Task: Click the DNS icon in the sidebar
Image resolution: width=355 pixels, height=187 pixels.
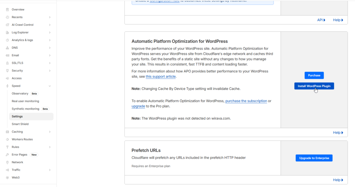Action: pos(8,48)
